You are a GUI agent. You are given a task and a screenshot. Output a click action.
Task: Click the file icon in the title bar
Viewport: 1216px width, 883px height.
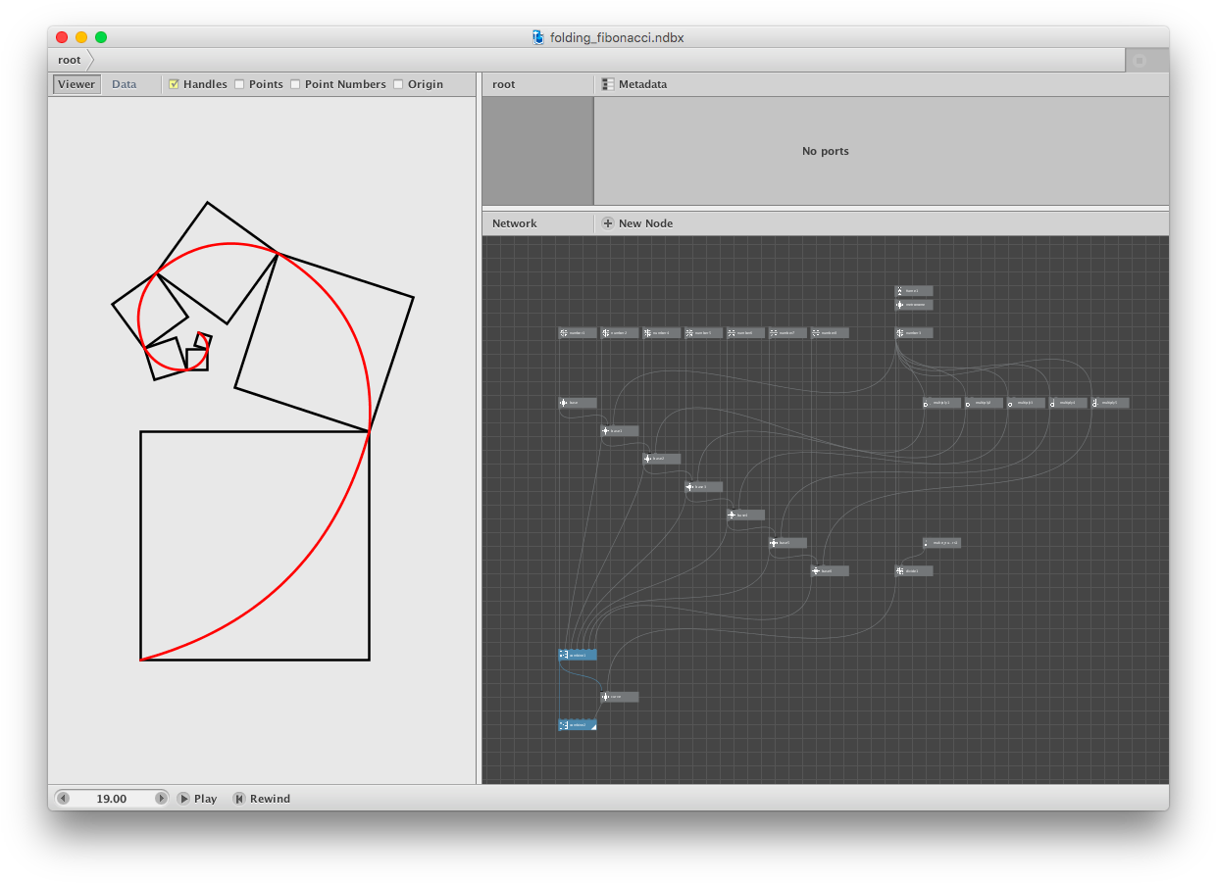pyautogui.click(x=538, y=37)
